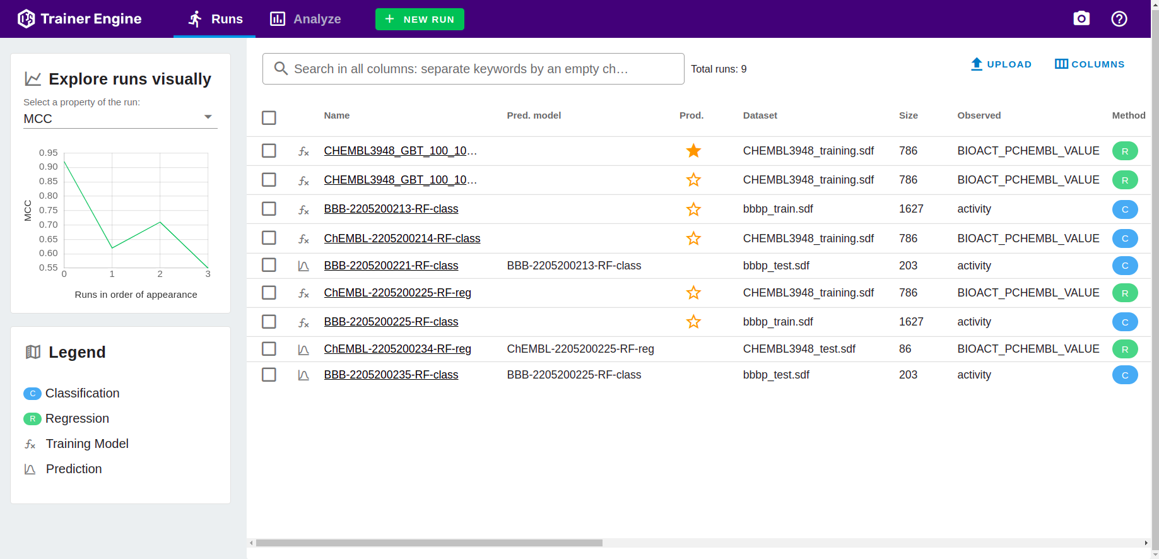Open the help question mark icon
Image resolution: width=1159 pixels, height=559 pixels.
(x=1119, y=19)
